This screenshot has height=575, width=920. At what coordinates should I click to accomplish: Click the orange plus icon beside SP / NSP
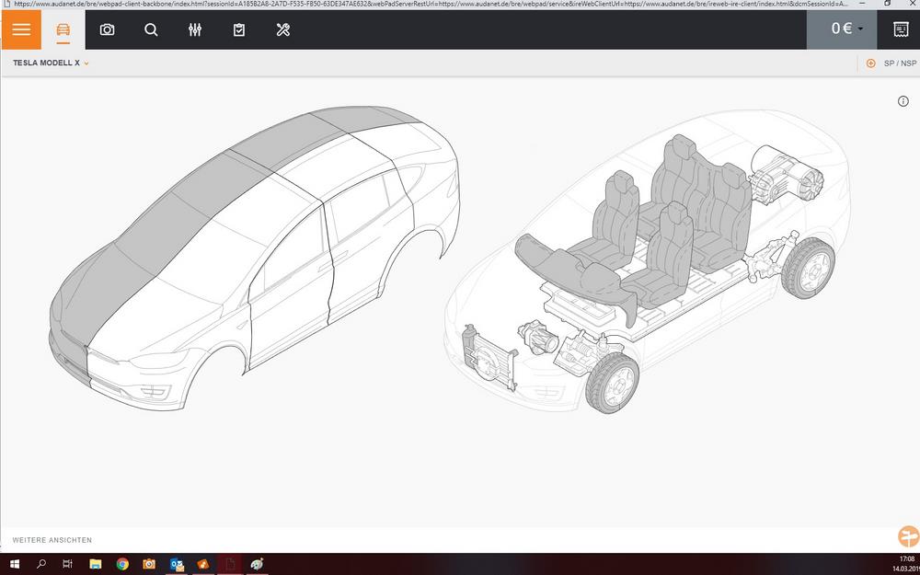click(x=870, y=63)
